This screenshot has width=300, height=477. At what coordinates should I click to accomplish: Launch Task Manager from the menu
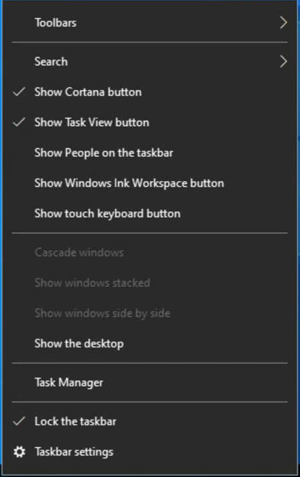[x=150, y=383]
